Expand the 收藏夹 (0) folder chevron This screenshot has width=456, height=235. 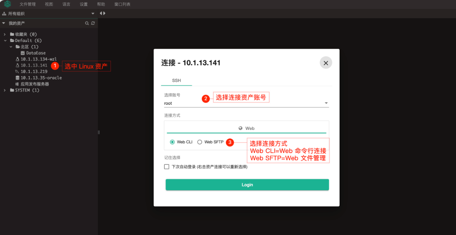pyautogui.click(x=5, y=34)
